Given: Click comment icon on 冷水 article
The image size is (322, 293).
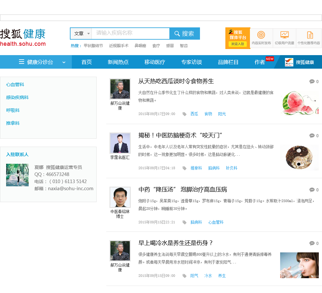Looking at the screenshot, I should (x=312, y=243).
